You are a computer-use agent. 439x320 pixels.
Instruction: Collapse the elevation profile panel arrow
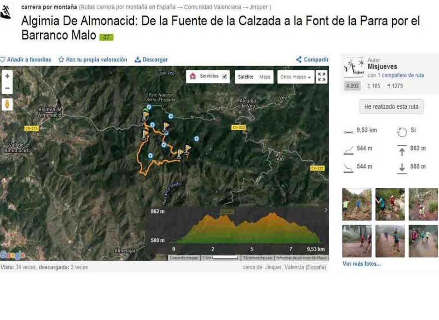click(326, 210)
